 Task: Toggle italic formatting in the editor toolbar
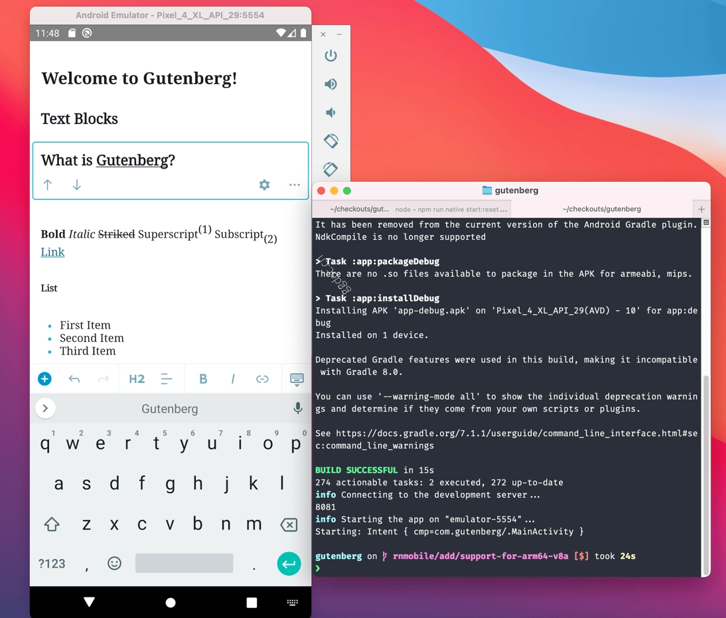pos(233,379)
